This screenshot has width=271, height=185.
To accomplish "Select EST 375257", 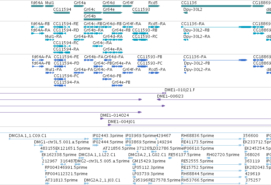I will 253,181.
